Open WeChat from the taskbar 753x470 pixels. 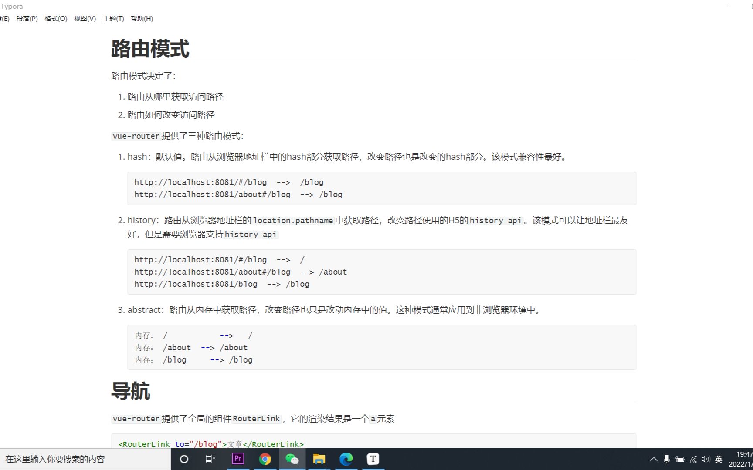pos(292,459)
